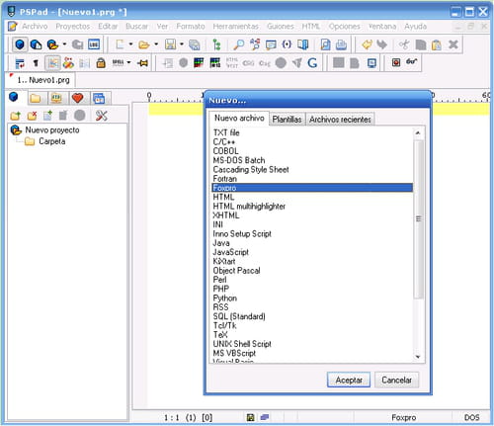This screenshot has height=426, width=494.
Task: Toggle the word wrap icon
Action: [20, 62]
